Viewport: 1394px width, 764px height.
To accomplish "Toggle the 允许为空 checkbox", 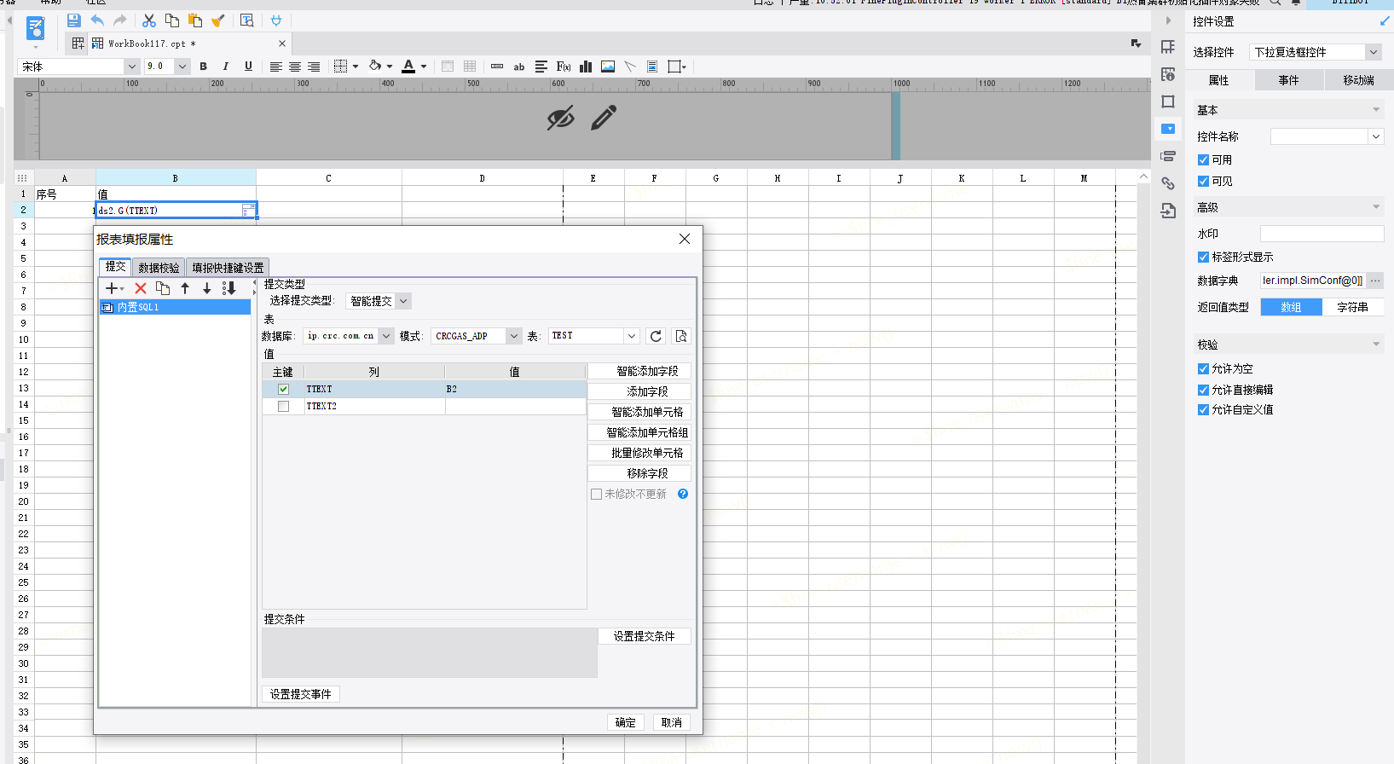I will (x=1203, y=368).
